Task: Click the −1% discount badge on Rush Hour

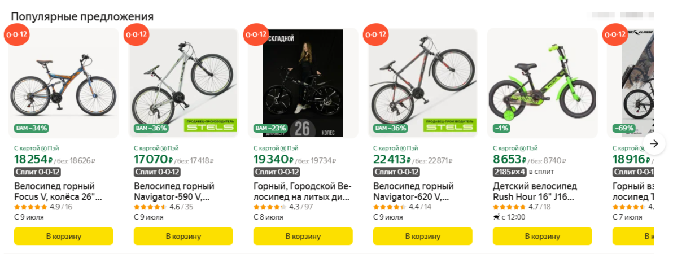Action: [x=501, y=128]
